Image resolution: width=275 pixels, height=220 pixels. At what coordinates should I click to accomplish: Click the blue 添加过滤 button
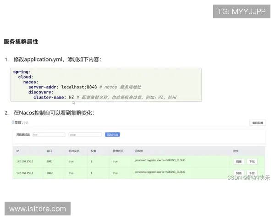112,135
